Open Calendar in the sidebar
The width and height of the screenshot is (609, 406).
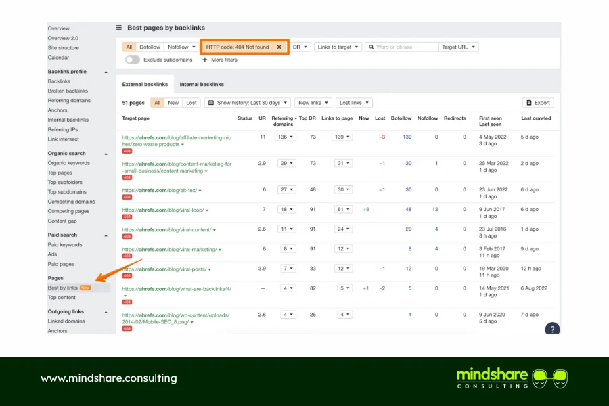[x=58, y=58]
